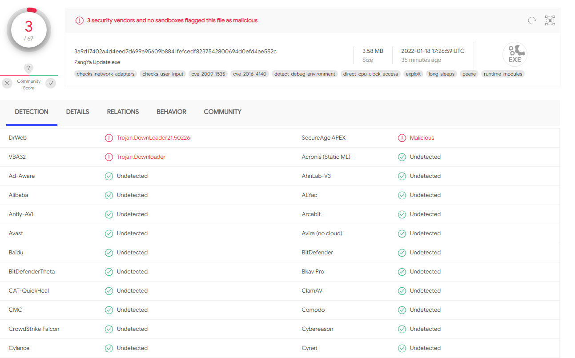
Task: Click the Bkav Pro vendor name
Action: point(313,272)
